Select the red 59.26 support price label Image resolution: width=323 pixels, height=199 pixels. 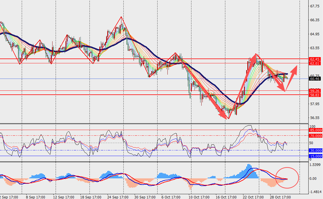pos(315,91)
